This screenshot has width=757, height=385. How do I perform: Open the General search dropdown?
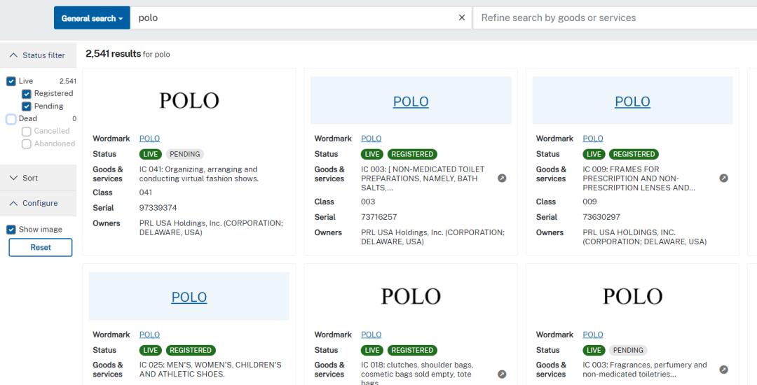point(92,17)
